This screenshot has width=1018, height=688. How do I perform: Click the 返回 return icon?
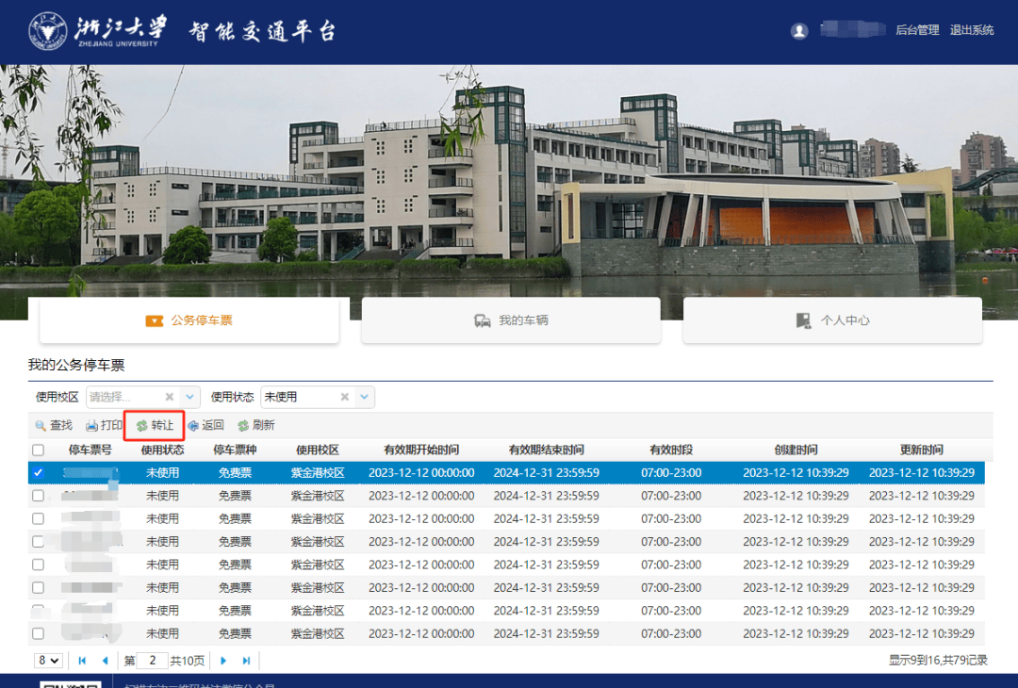pos(193,425)
